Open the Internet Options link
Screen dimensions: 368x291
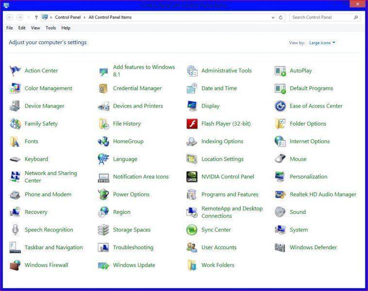point(310,142)
